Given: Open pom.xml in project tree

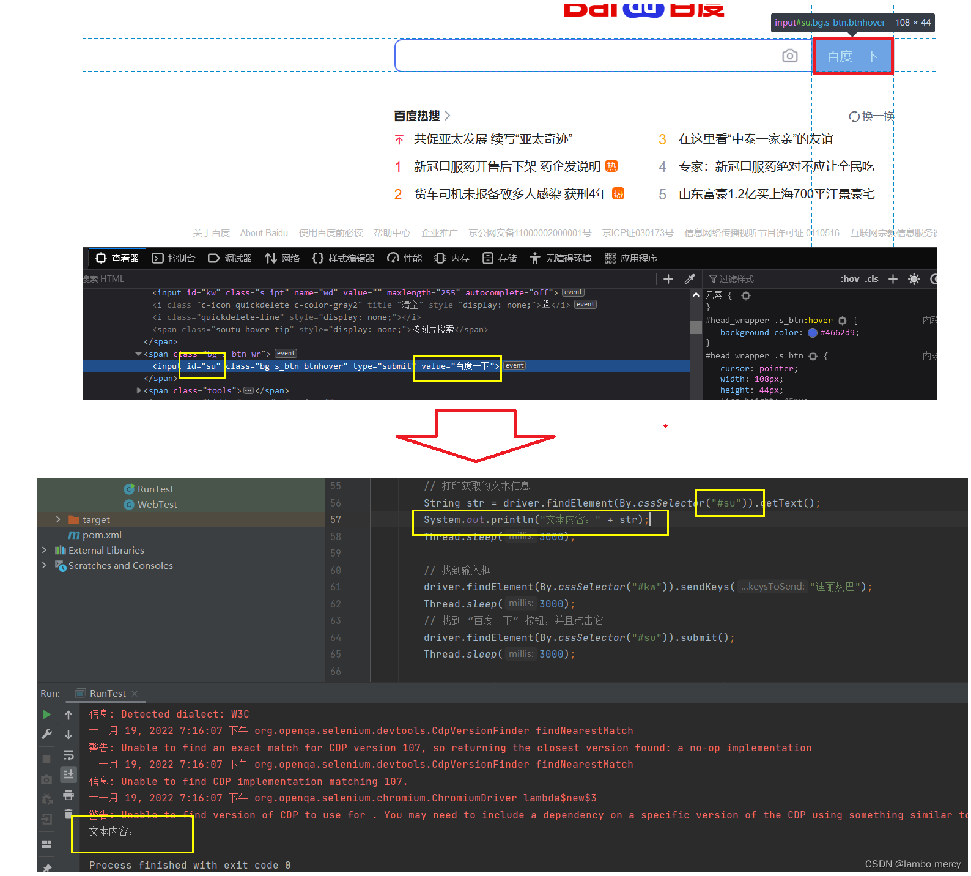Looking at the screenshot, I should click(x=95, y=535).
